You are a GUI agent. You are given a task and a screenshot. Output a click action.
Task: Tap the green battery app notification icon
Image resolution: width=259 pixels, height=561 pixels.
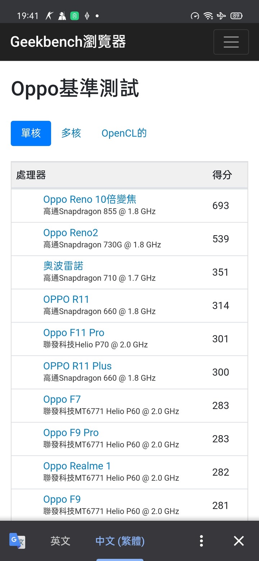pos(74,16)
